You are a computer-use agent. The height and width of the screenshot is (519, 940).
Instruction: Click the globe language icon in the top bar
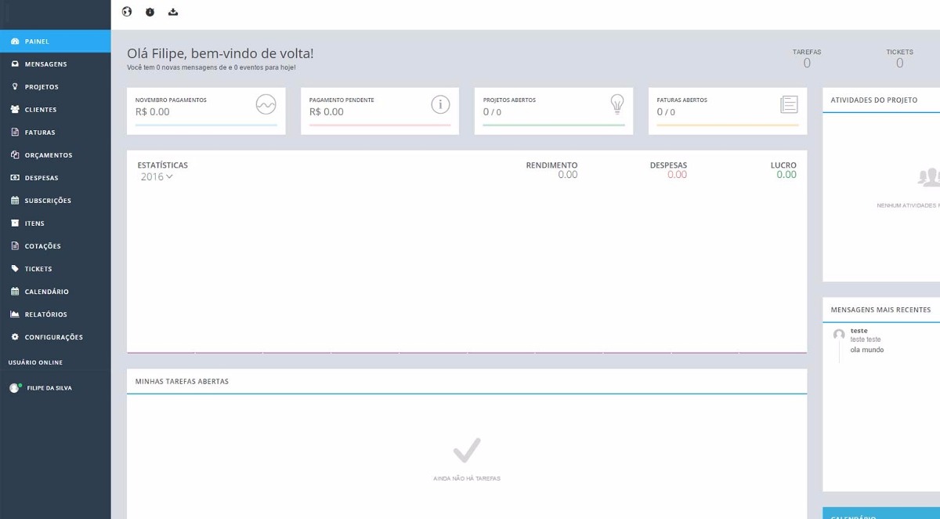click(x=126, y=12)
